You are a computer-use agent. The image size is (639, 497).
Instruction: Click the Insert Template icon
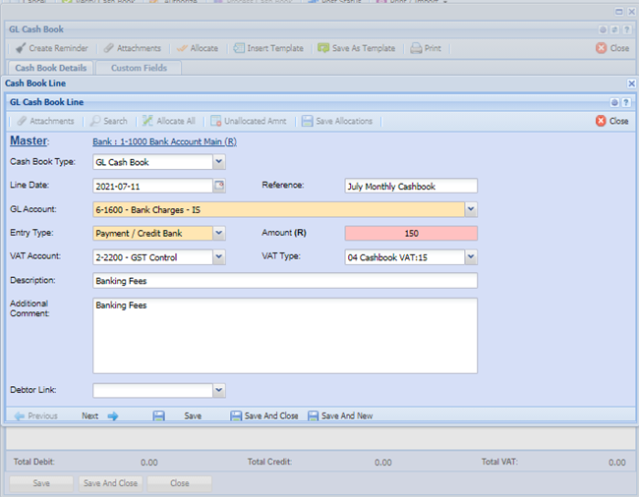point(238,48)
